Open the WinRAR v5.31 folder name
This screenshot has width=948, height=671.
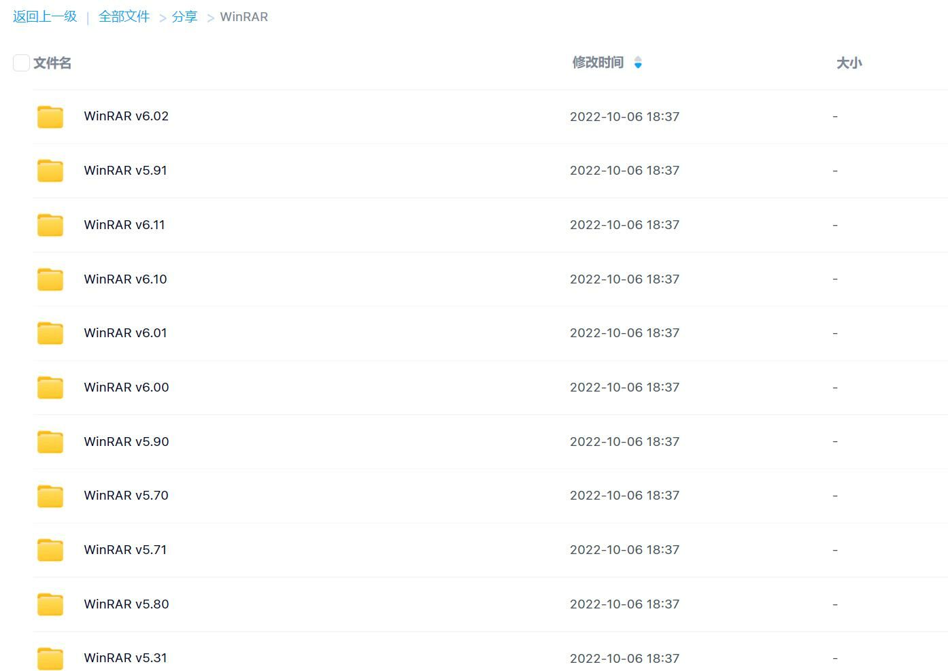coord(125,658)
